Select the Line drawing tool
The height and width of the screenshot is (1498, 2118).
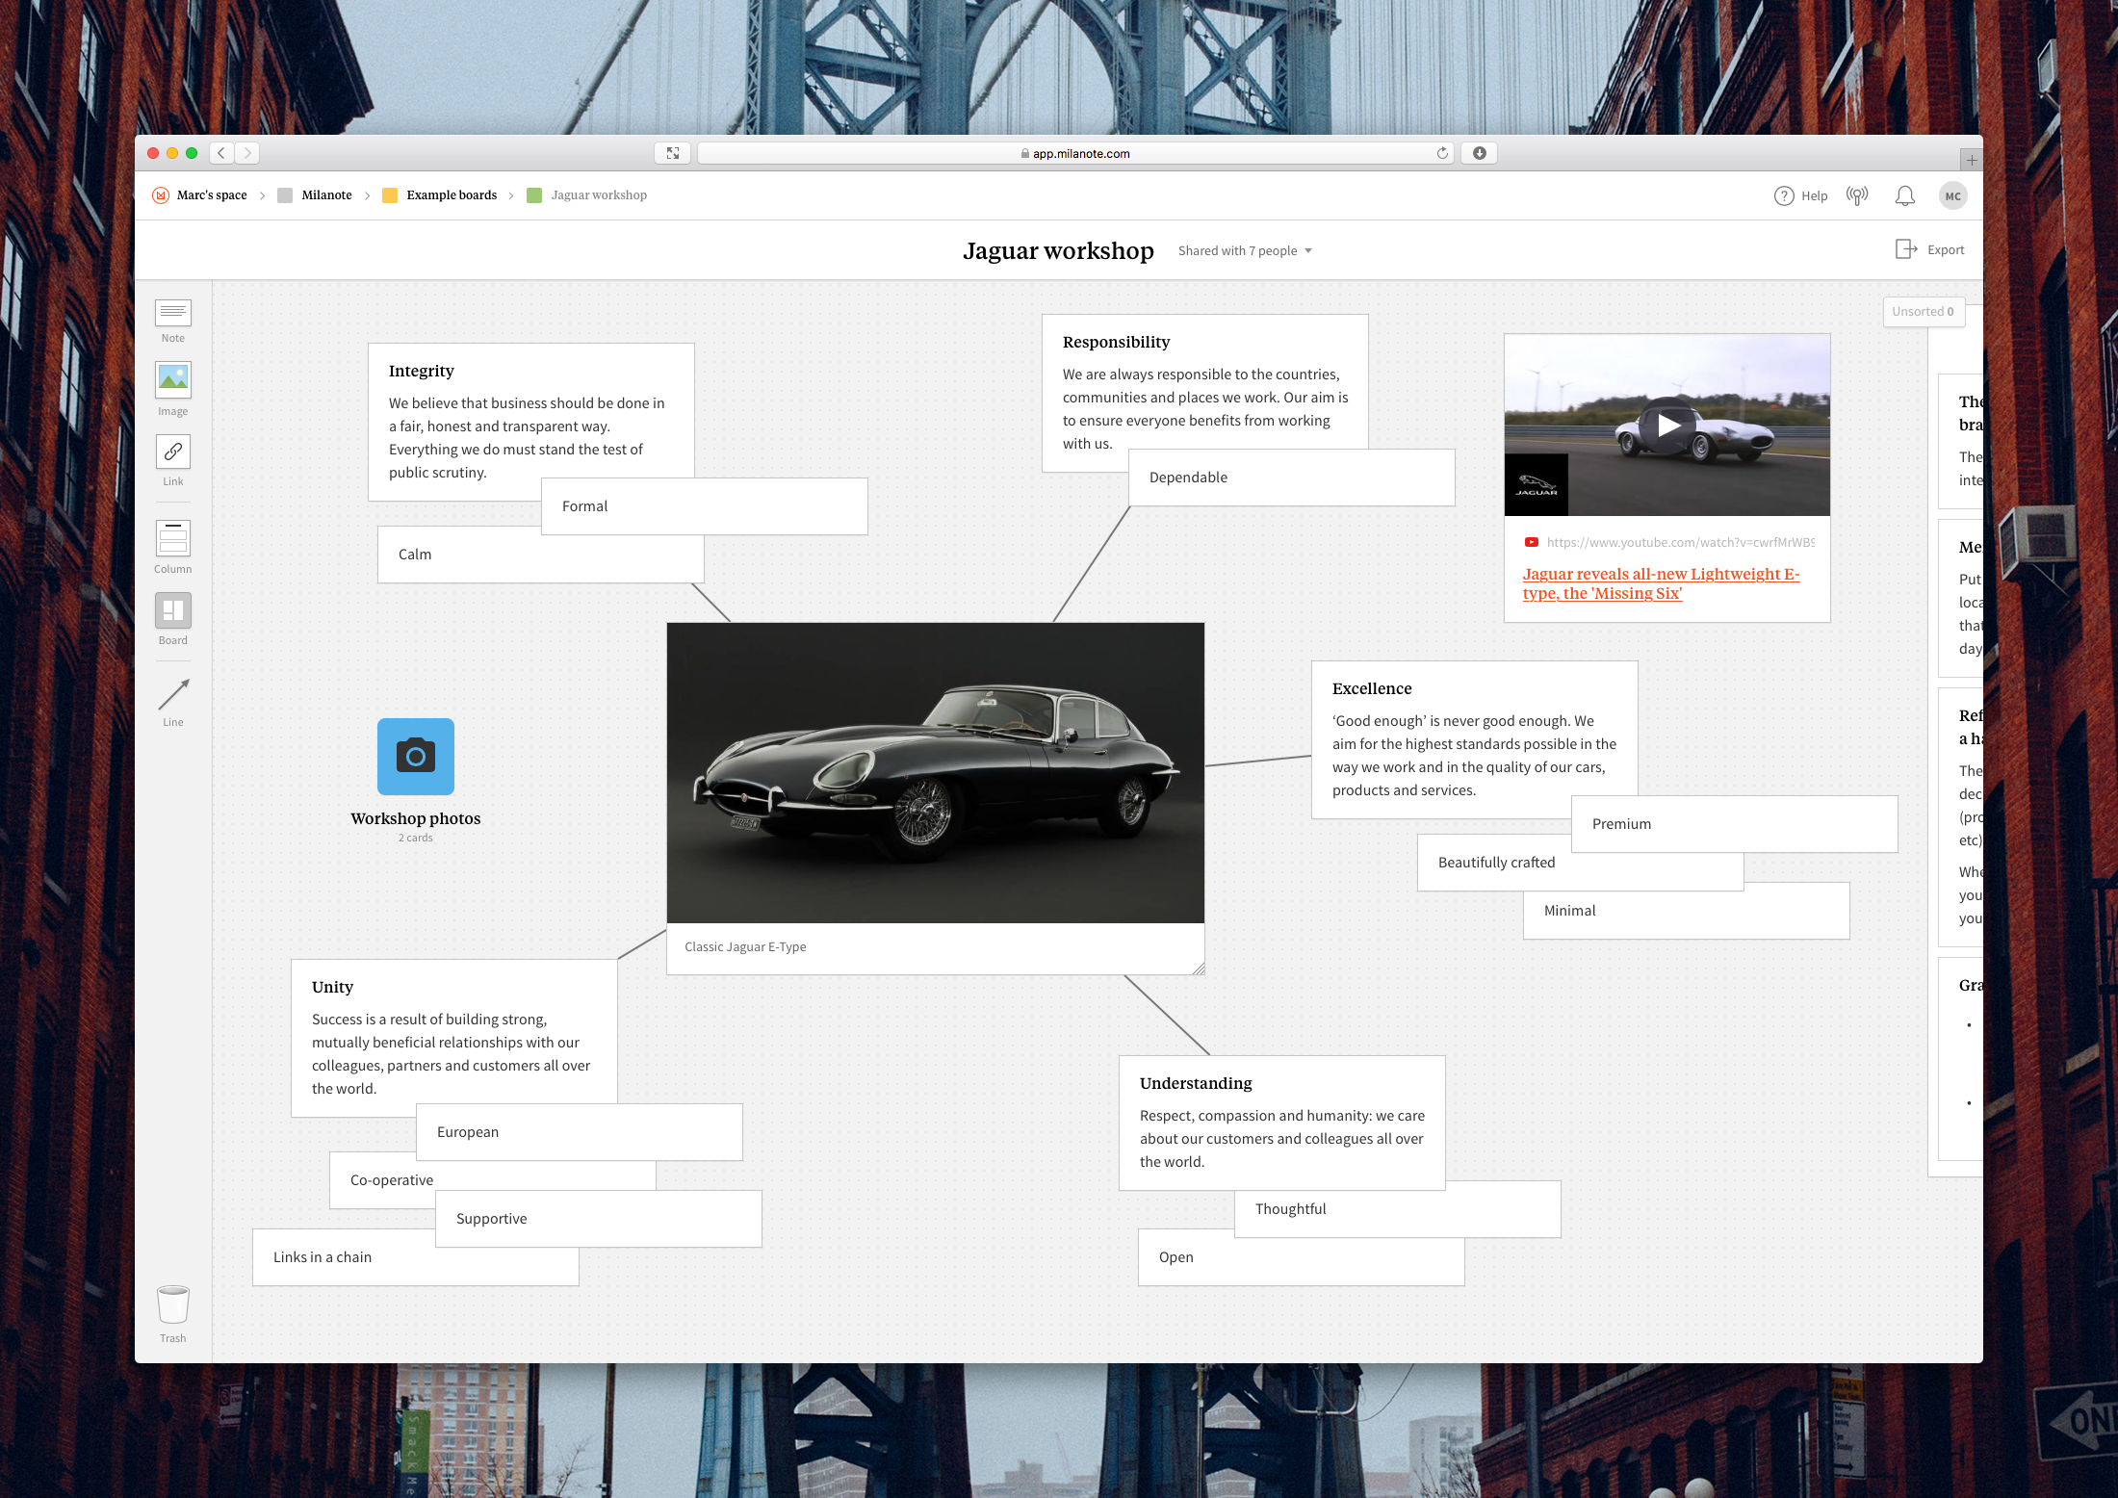coord(173,694)
